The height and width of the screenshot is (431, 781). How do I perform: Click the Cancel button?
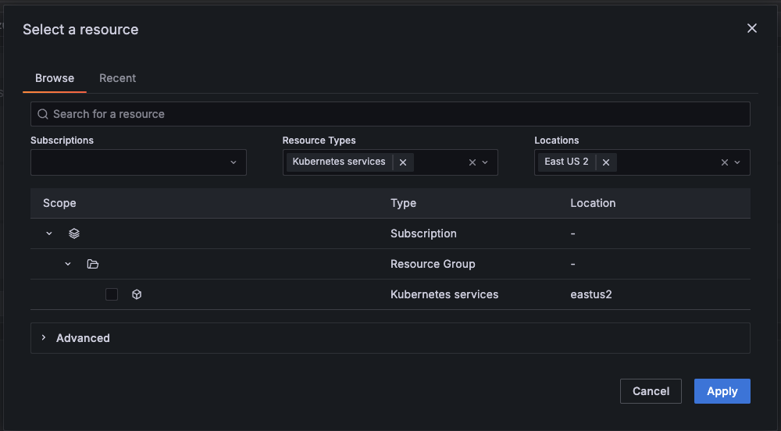point(651,391)
